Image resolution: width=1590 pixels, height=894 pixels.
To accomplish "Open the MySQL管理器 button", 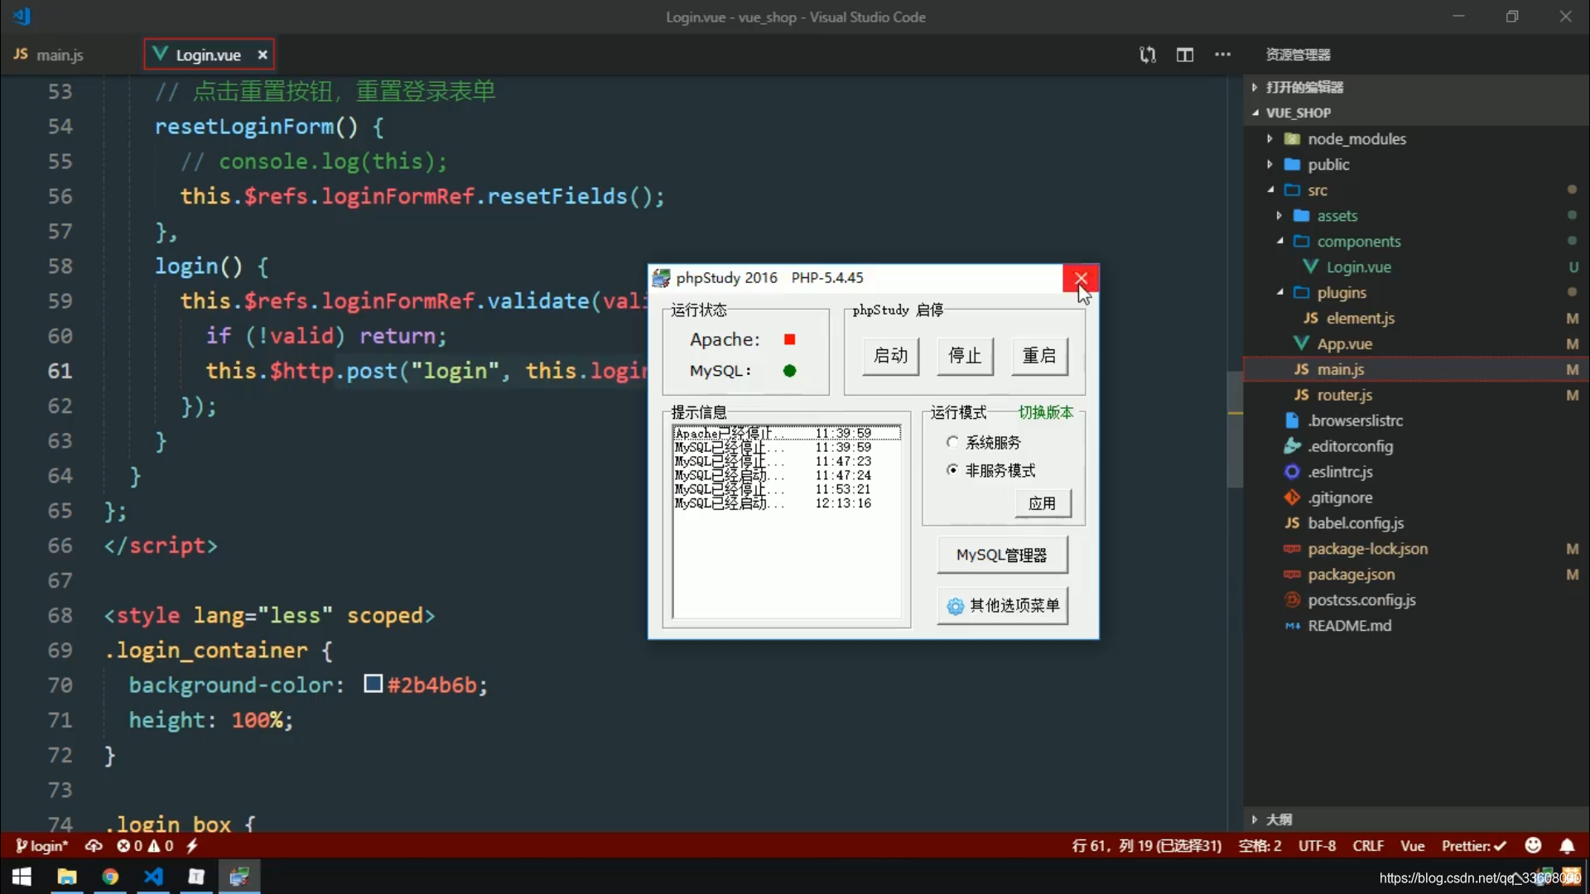I will (x=1002, y=555).
